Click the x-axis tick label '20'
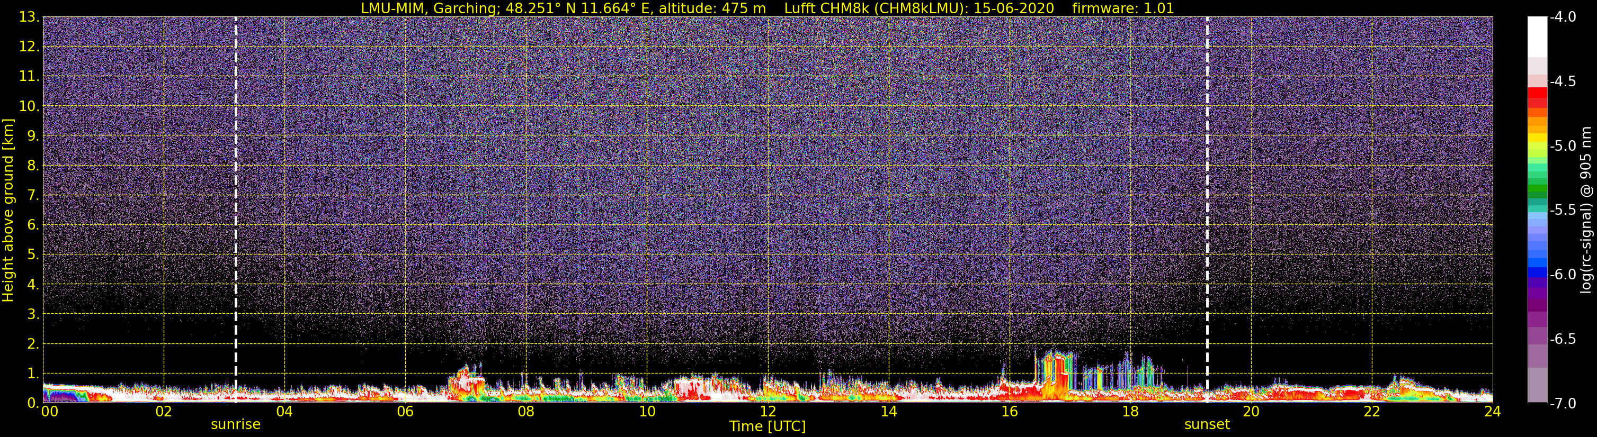Viewport: 1597px width, 437px height. pyautogui.click(x=1251, y=412)
